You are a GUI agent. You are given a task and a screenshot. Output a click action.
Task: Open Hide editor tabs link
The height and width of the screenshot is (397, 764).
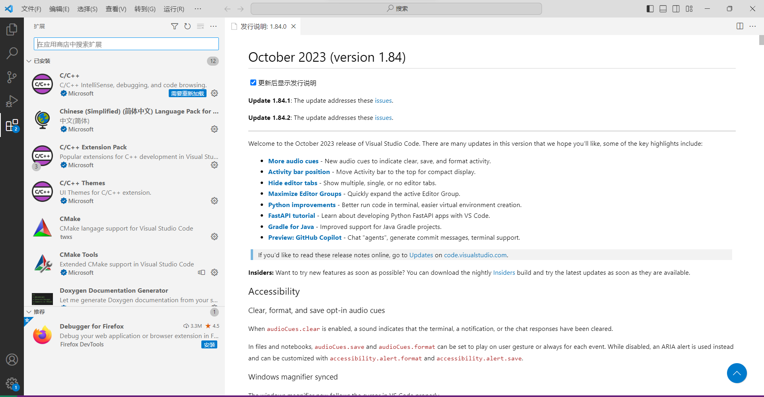tap(292, 183)
